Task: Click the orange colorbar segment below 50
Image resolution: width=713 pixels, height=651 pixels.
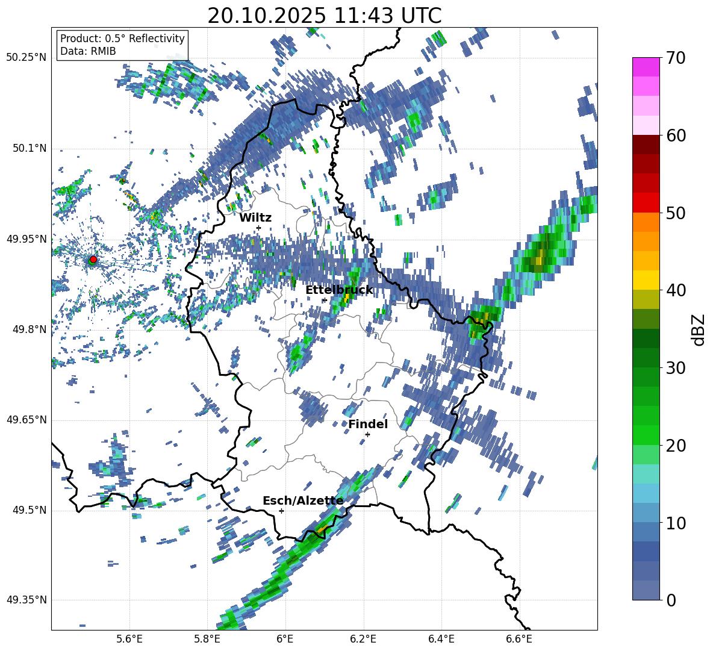Action: point(646,222)
